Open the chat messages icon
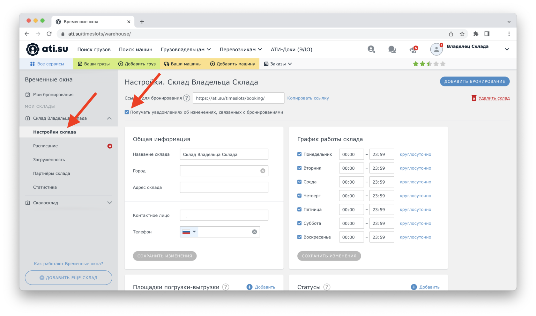 point(392,49)
